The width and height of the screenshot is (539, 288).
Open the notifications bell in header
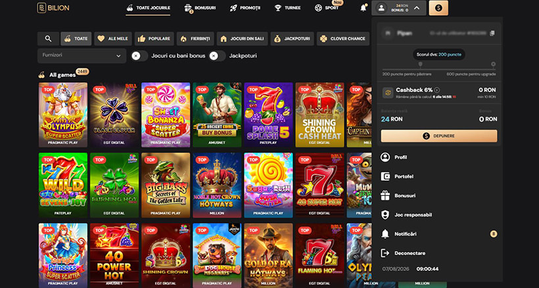363,8
